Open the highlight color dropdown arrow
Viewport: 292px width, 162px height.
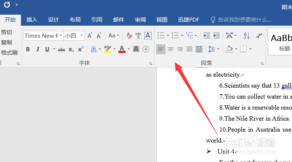coord(115,49)
